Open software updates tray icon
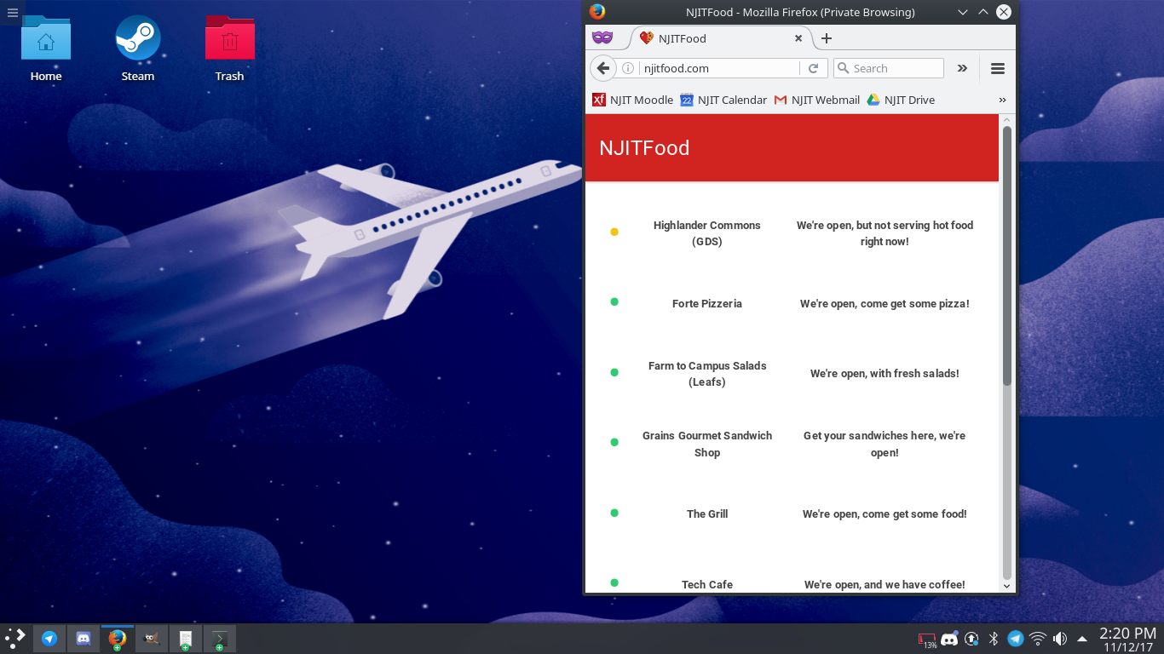 [971, 639]
